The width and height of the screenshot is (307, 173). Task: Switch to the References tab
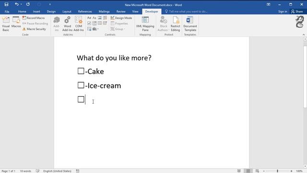[x=85, y=12]
